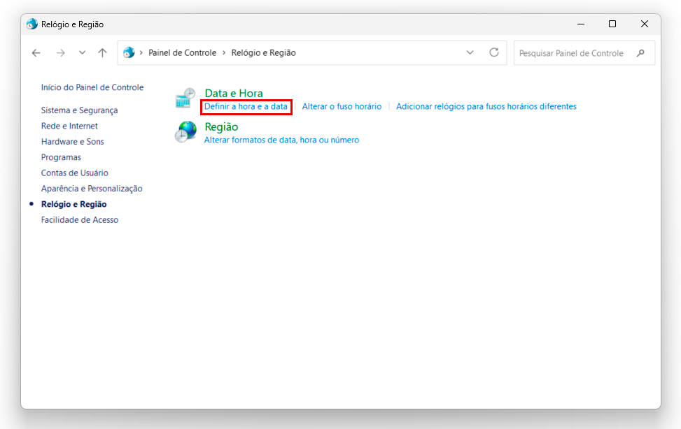Open Definir a hora e a data
This screenshot has width=681, height=429.
pyautogui.click(x=246, y=107)
